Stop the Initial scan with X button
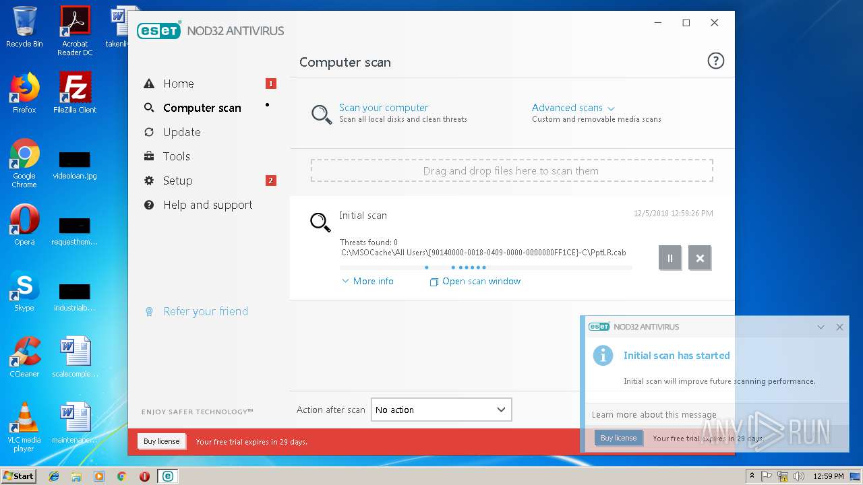The height and width of the screenshot is (485, 863). (700, 258)
